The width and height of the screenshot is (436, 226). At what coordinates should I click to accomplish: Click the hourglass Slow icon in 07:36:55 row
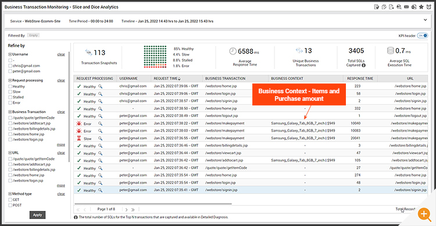click(79, 138)
